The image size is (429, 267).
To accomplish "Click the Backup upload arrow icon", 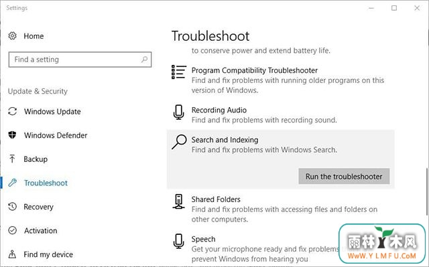I will click(x=12, y=159).
